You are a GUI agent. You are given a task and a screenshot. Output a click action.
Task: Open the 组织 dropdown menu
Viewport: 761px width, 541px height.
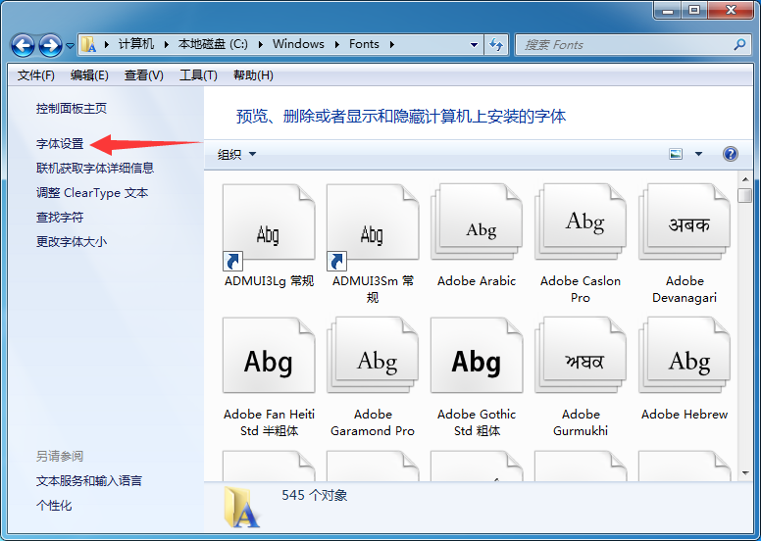click(236, 154)
